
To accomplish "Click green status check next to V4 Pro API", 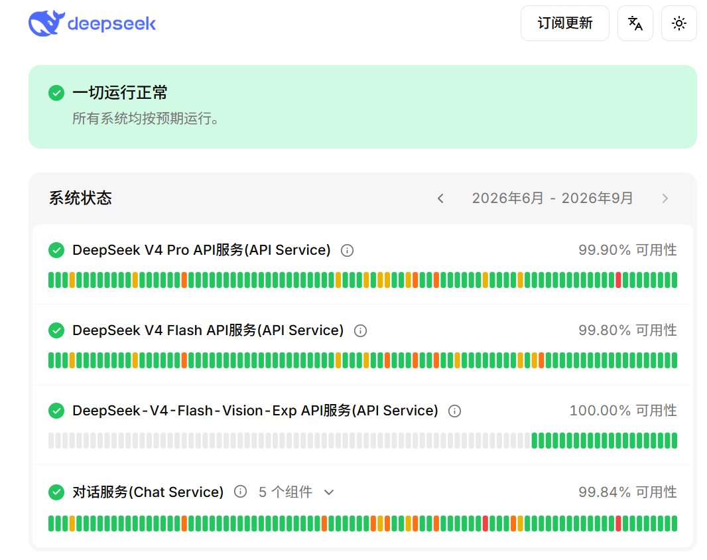I will [56, 250].
